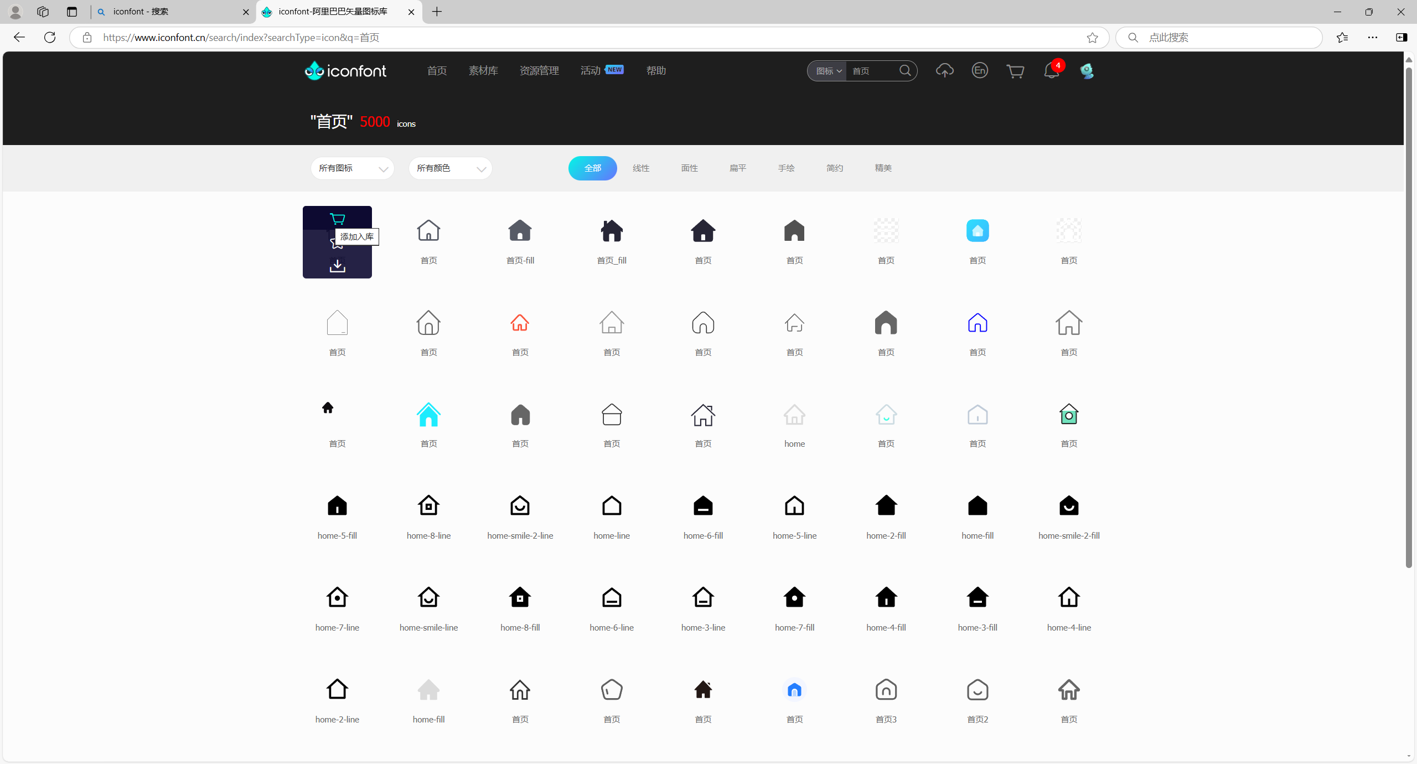Click the search magnifier in site header
Image resolution: width=1417 pixels, height=764 pixels.
coord(905,70)
